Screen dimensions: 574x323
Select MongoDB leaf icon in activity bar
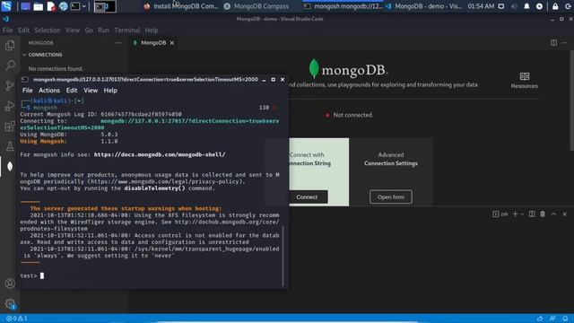(x=10, y=166)
